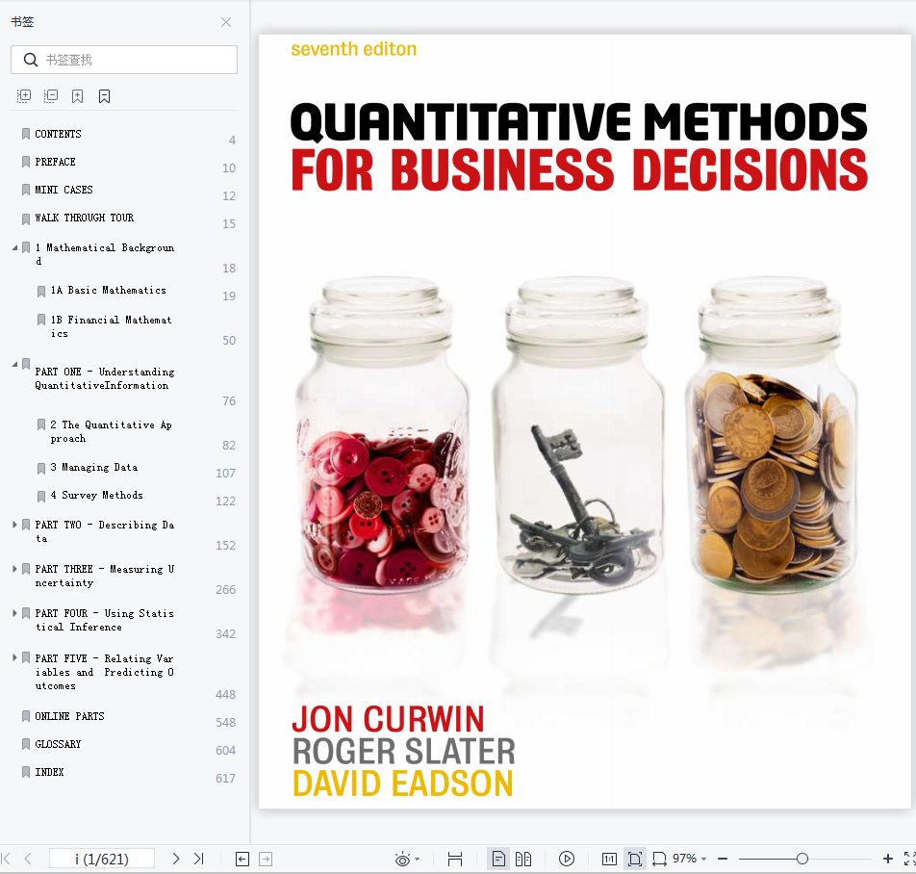Open the CONTENTS bookmark
Viewport: 916px width, 874px height.
[58, 134]
